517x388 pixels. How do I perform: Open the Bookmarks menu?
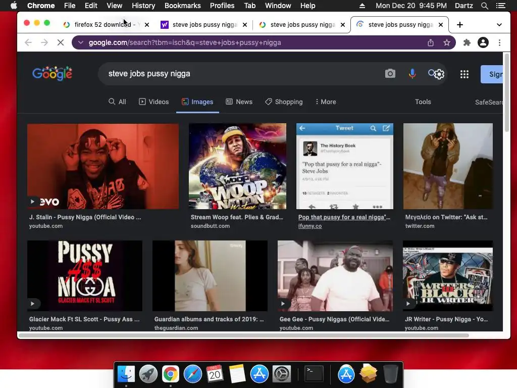[x=183, y=6]
